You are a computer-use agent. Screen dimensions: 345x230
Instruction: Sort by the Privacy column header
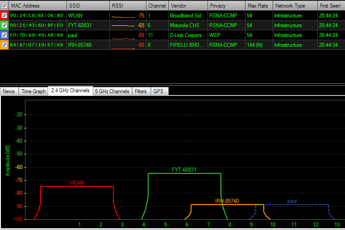tap(218, 6)
